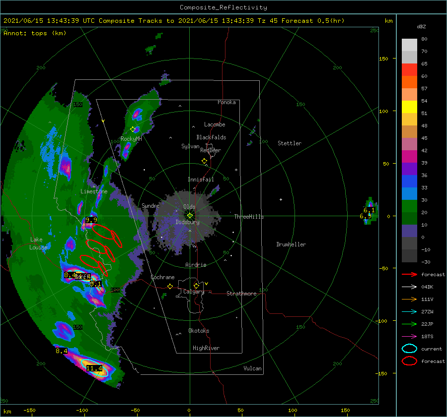Click the yellow diamond marker near Cochrane

[x=170, y=286]
